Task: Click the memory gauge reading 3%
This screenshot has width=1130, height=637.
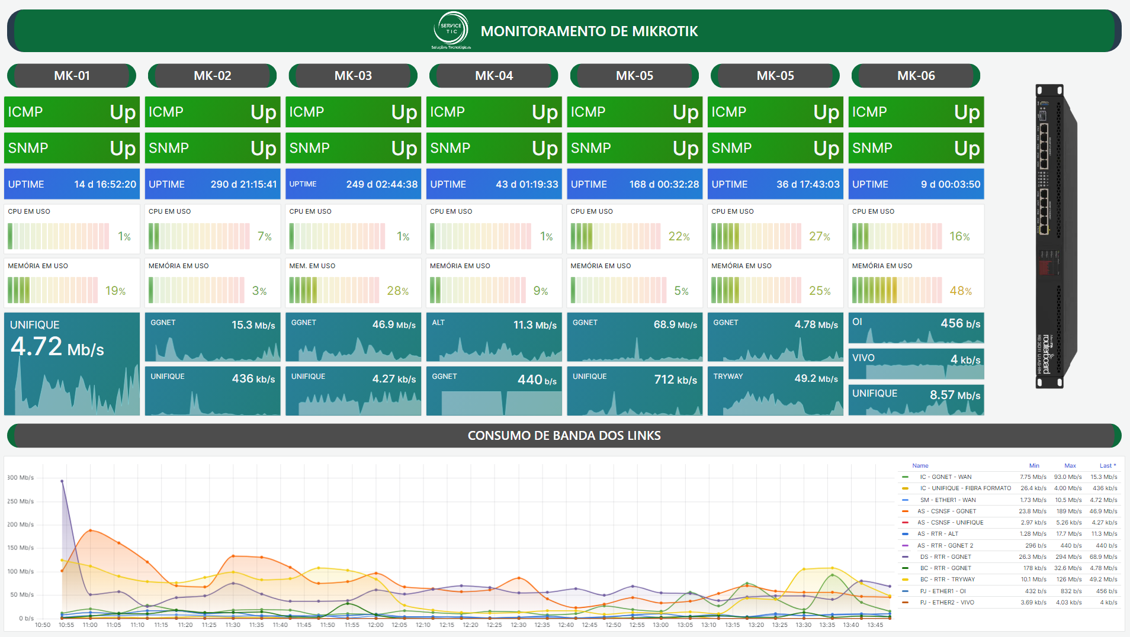Action: coord(213,283)
